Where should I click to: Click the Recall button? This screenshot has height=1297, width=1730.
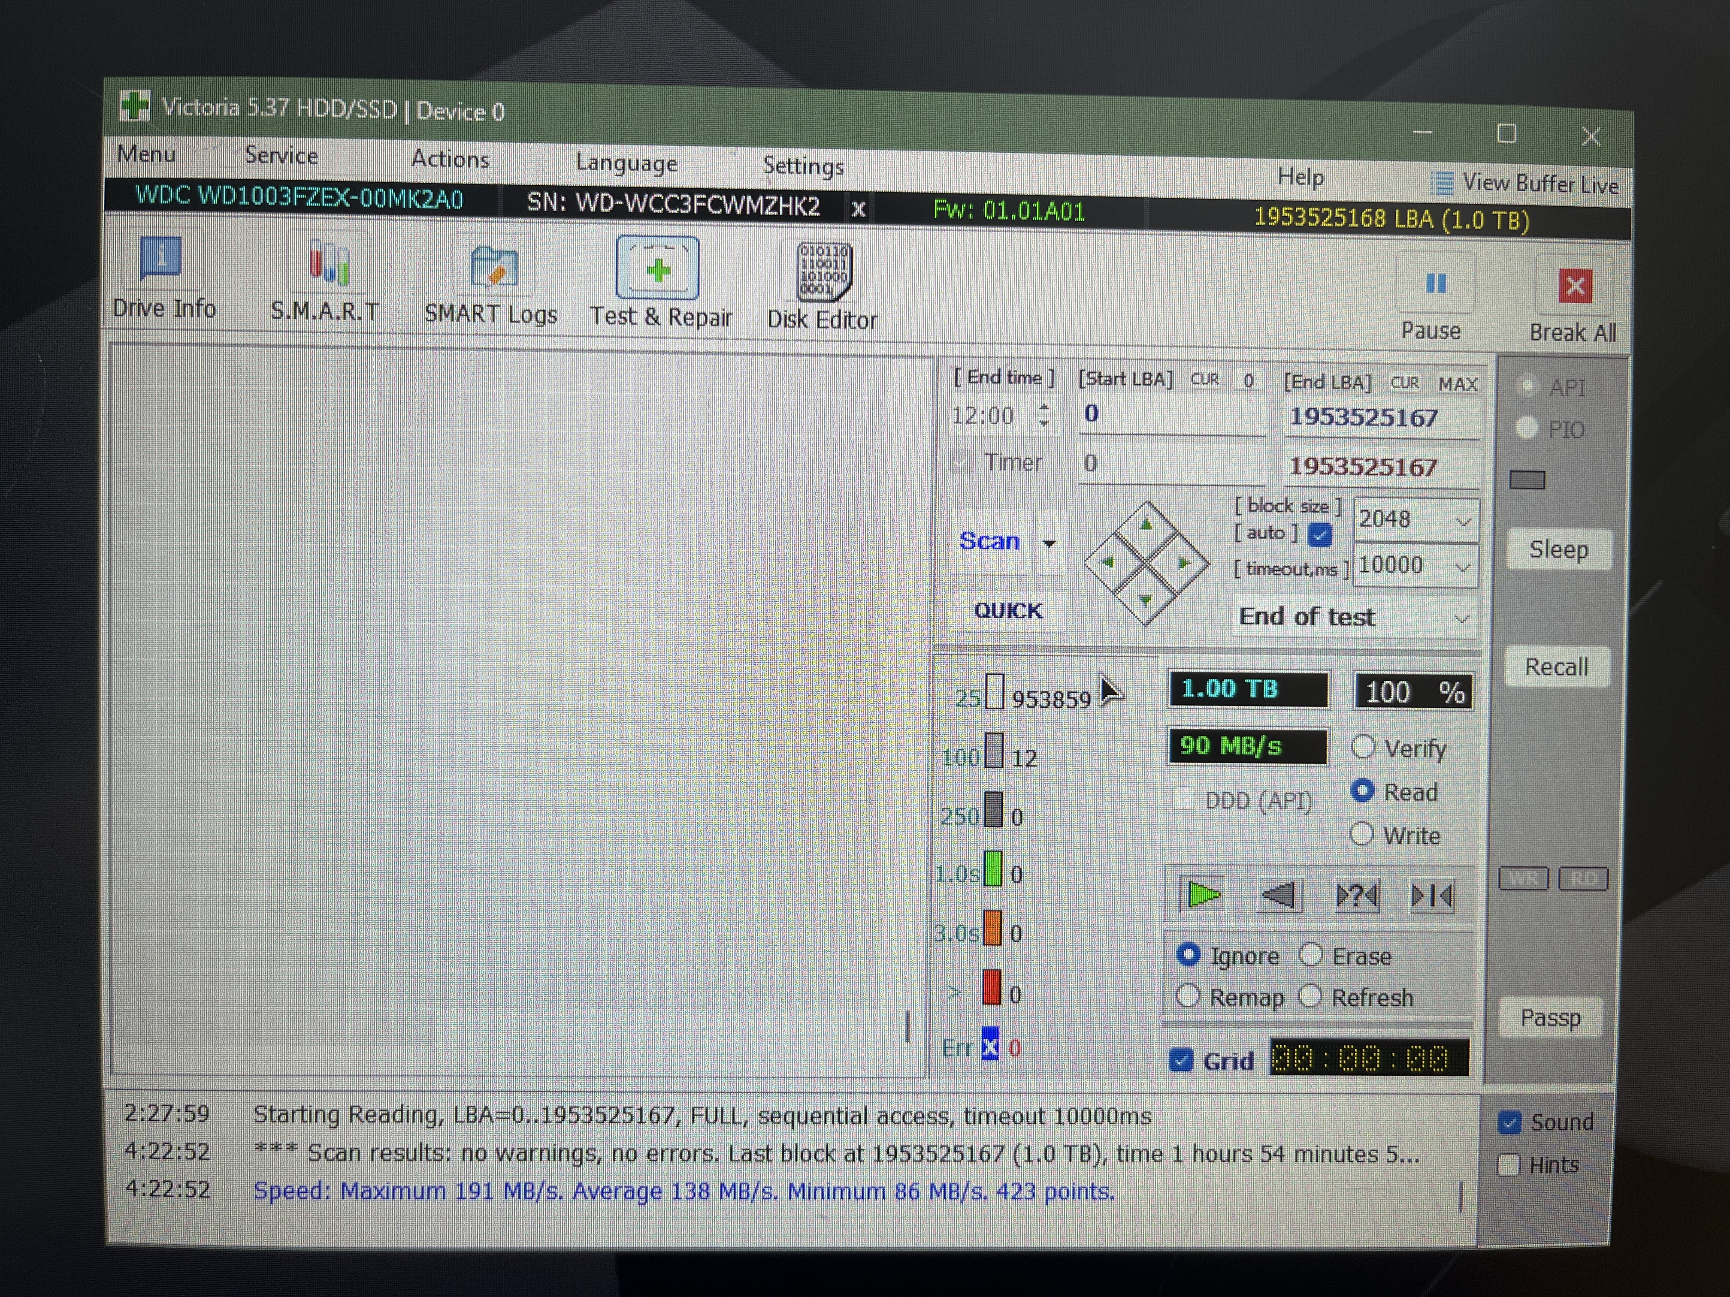[1556, 667]
